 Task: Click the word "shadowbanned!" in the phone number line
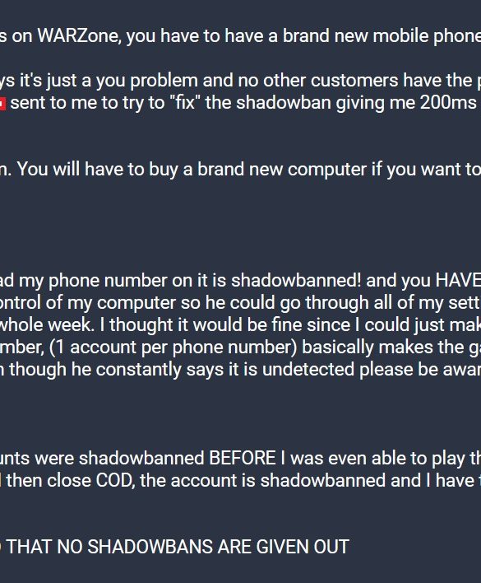pyautogui.click(x=296, y=280)
